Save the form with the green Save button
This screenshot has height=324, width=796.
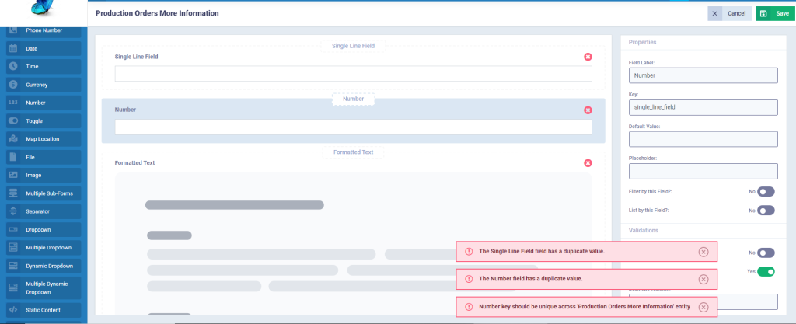click(776, 14)
